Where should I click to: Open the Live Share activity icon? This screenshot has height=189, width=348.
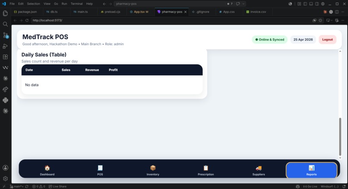pos(5,89)
